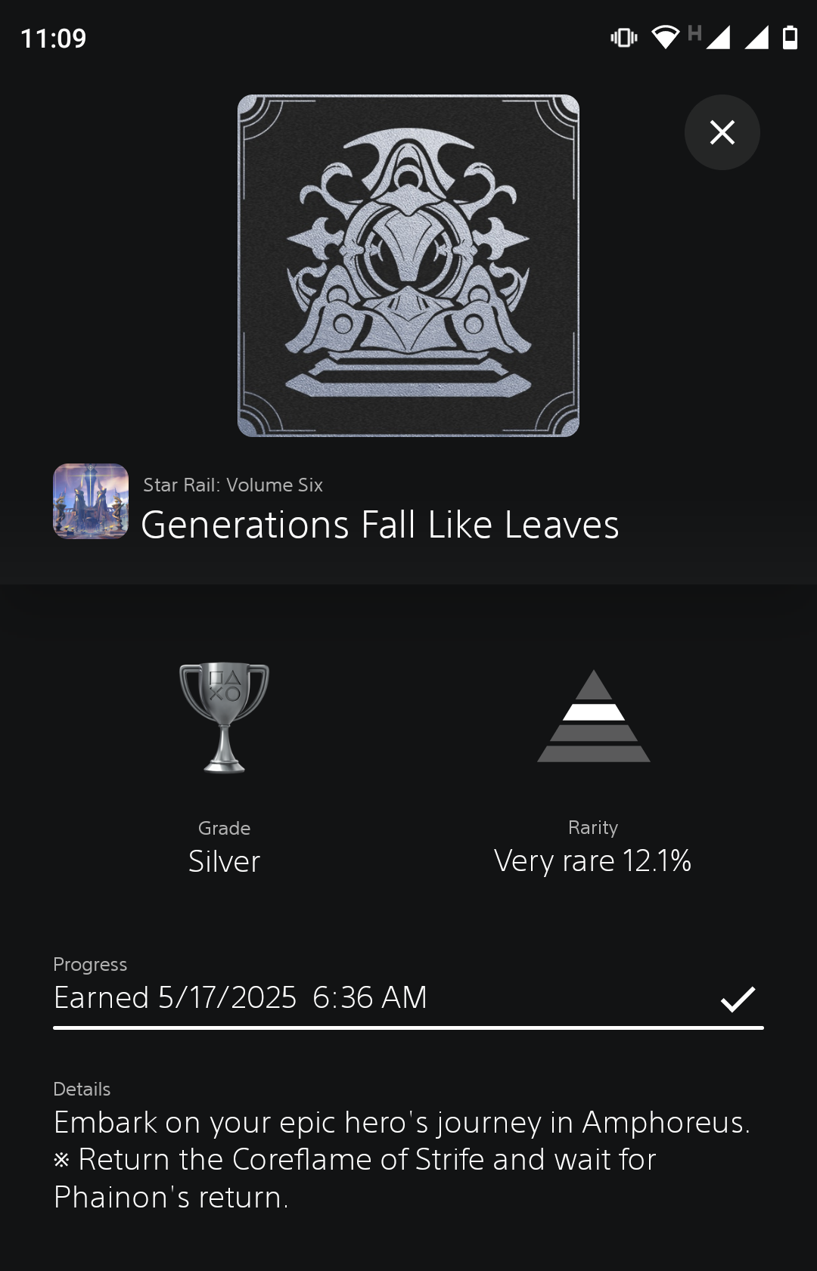Image resolution: width=817 pixels, height=1271 pixels.
Task: Close the trophy detail view
Action: 722,132
